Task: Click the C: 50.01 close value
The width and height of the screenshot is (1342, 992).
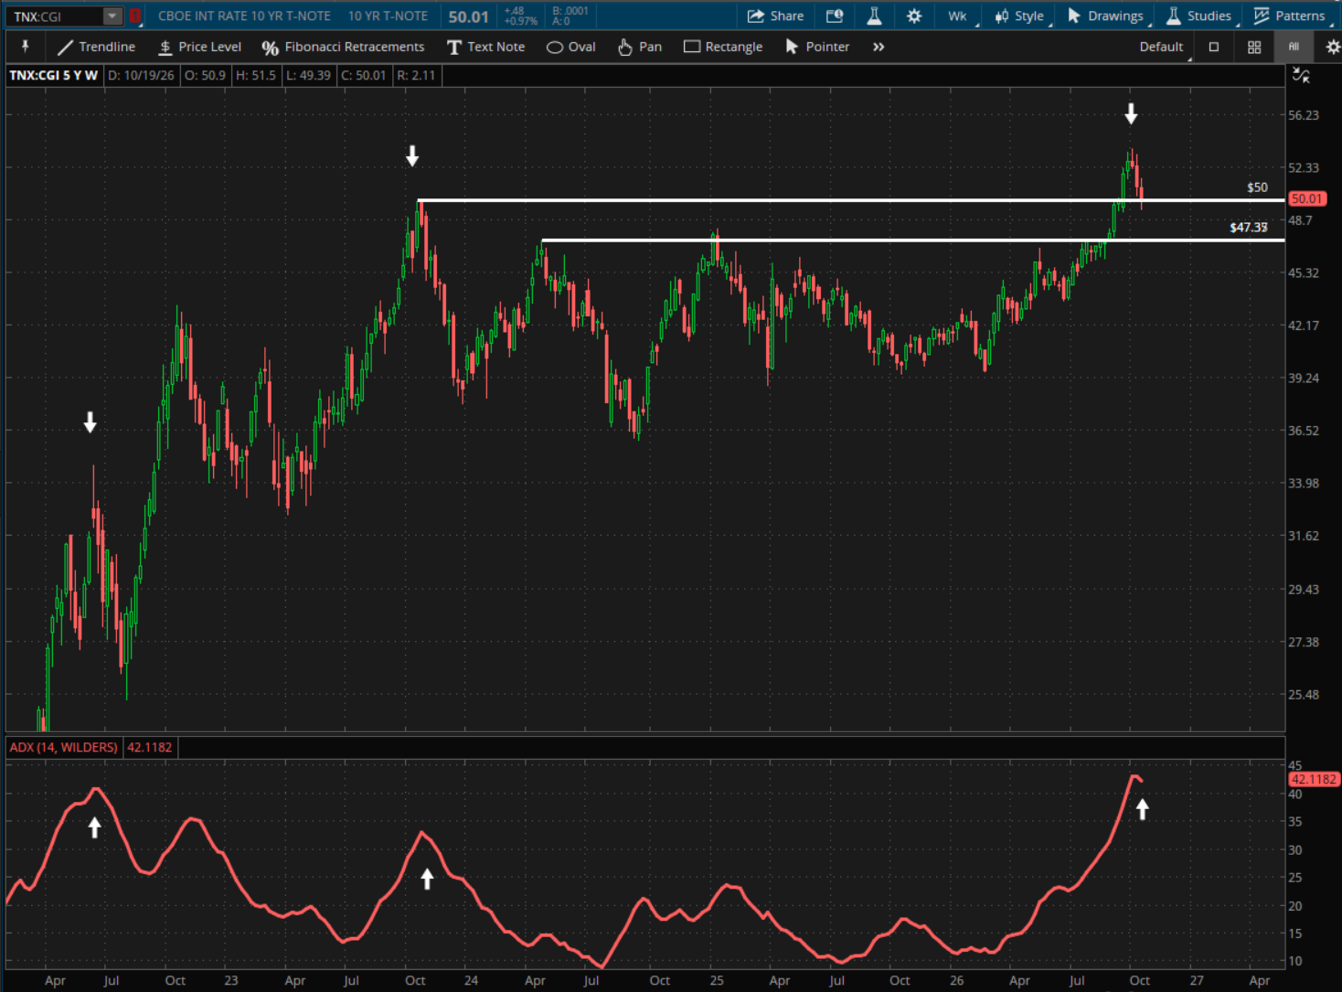Action: coord(363,75)
